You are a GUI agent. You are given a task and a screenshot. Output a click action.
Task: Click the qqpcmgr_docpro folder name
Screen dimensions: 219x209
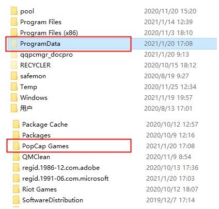click(46, 55)
